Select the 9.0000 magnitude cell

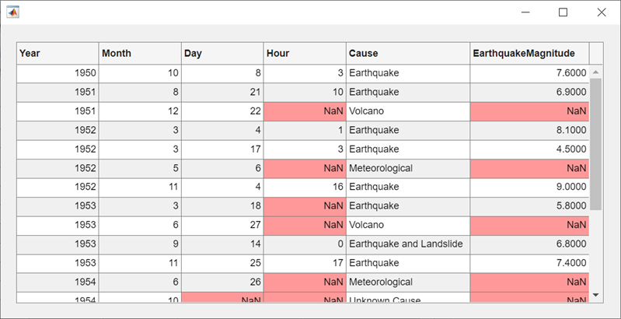(x=529, y=188)
